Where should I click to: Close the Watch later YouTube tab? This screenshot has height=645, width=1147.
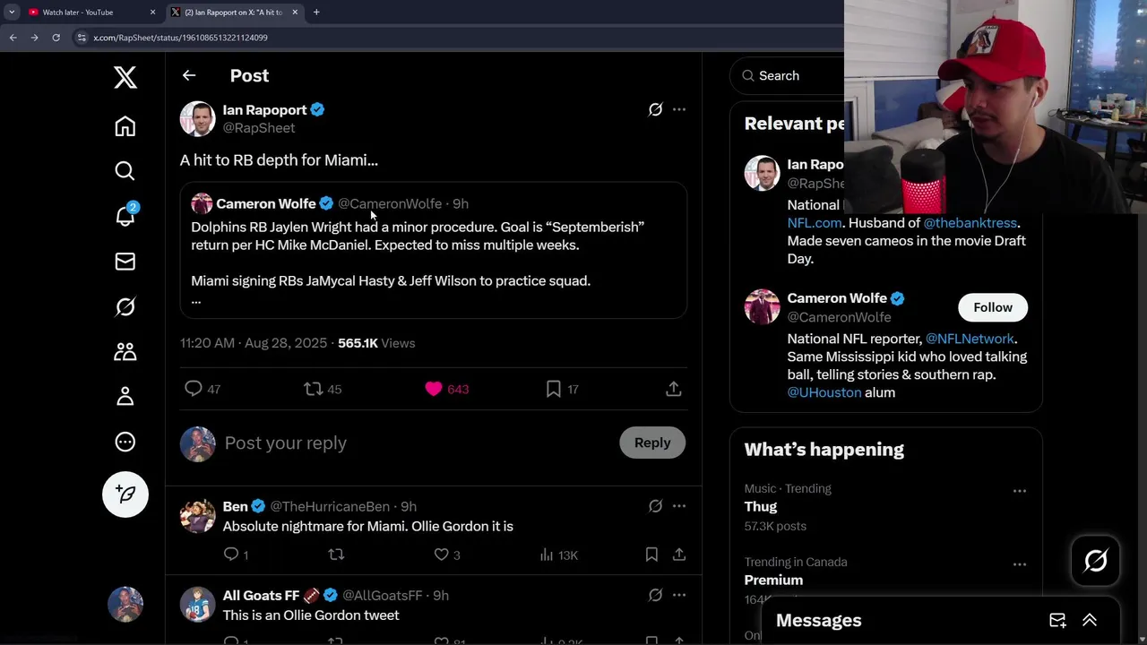(152, 13)
